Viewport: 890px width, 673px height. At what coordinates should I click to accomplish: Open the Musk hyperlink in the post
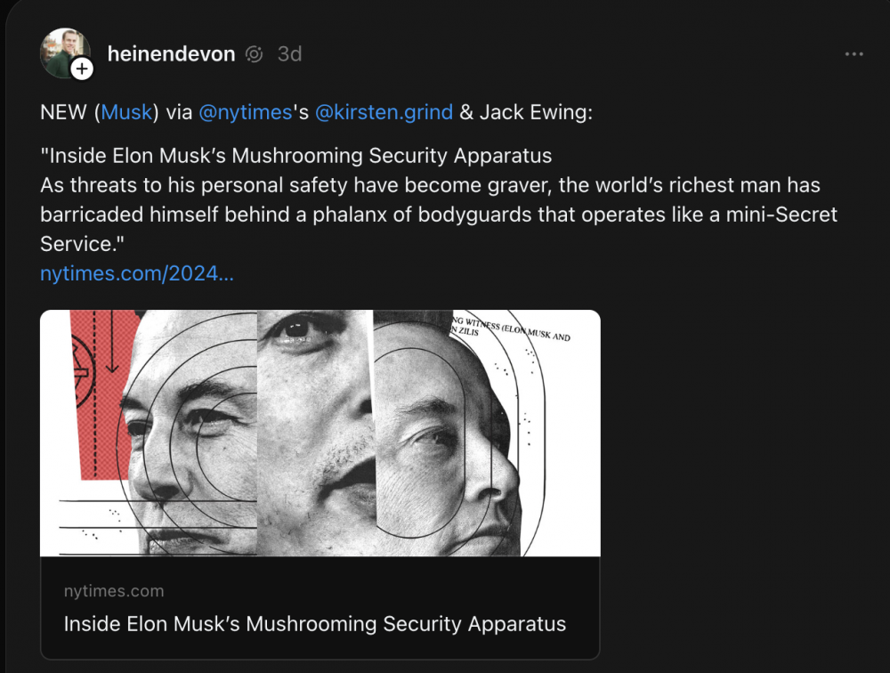point(126,111)
